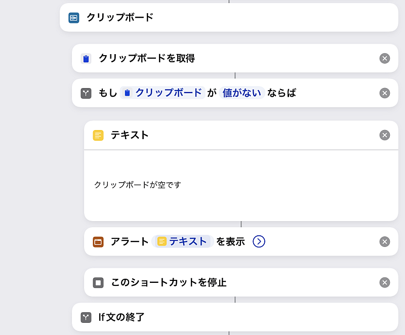Select the クリップボード variable in もし condition
The height and width of the screenshot is (335, 405).
coord(163,93)
